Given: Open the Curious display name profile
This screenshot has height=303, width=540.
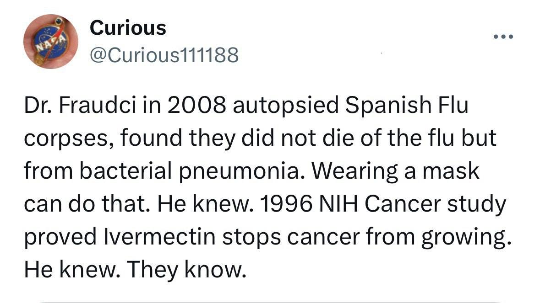Looking at the screenshot, I should (128, 28).
